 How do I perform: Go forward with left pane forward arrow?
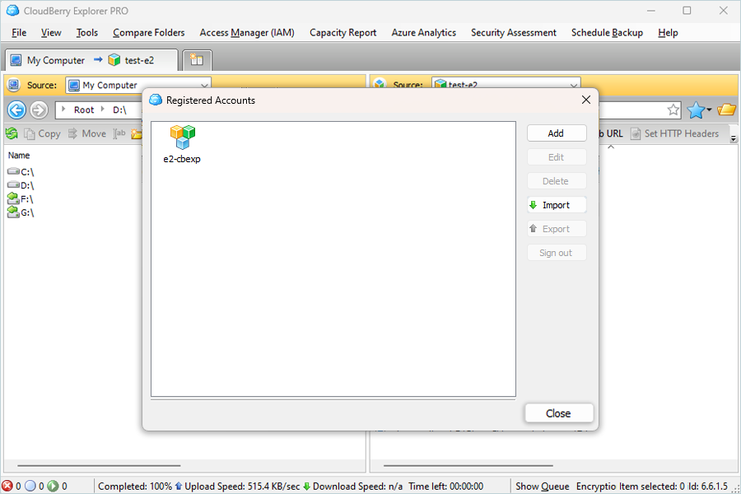click(39, 110)
